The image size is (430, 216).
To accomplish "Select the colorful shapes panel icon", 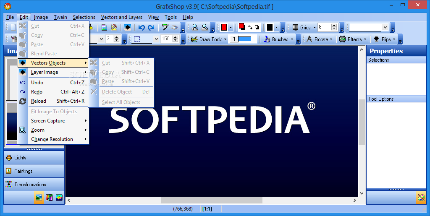I will [59, 197].
